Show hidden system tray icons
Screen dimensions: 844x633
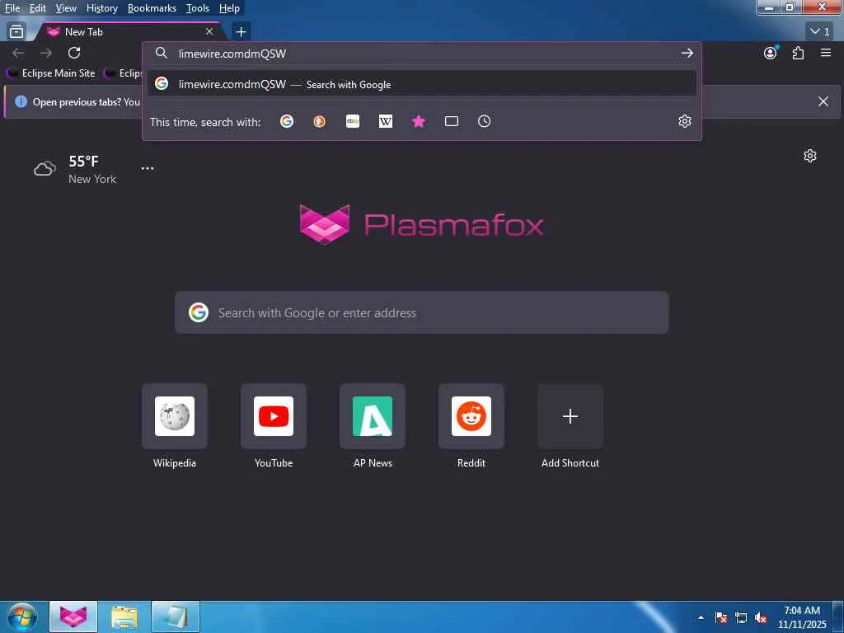coord(701,617)
